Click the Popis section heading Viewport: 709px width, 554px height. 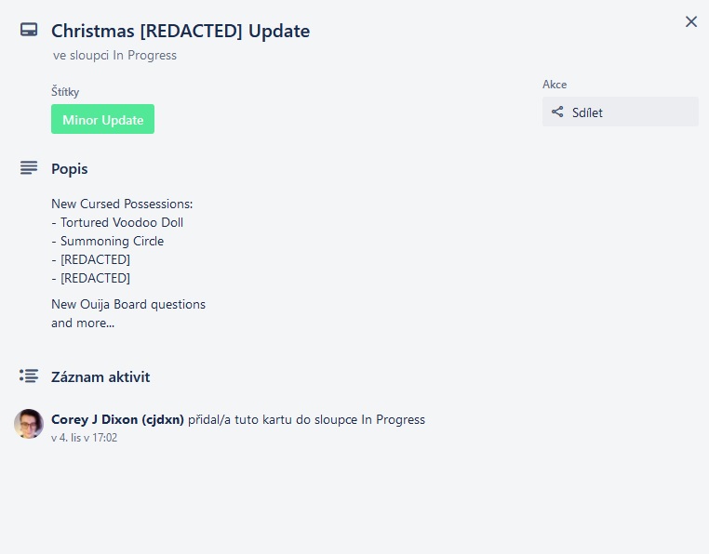70,169
